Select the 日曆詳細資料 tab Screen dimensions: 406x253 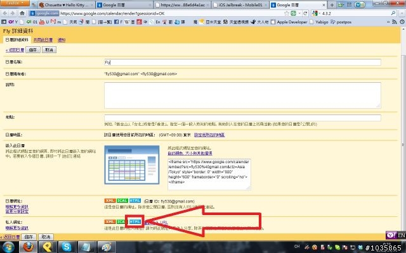(x=17, y=40)
